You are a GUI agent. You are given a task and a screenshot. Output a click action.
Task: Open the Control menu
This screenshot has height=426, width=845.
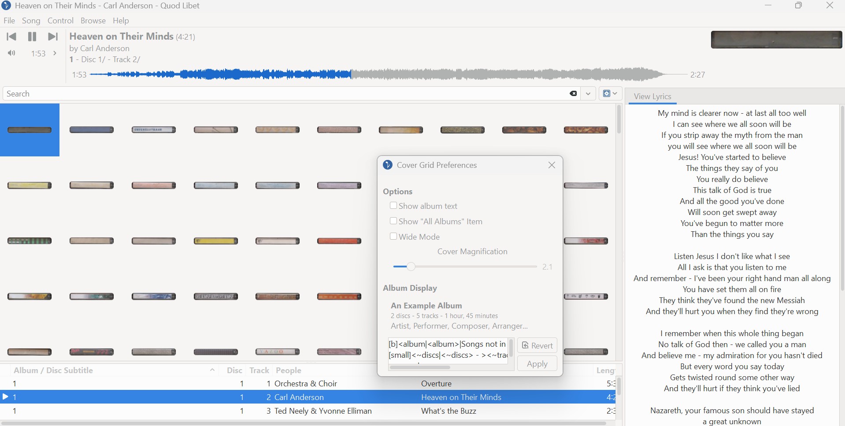pyautogui.click(x=60, y=21)
